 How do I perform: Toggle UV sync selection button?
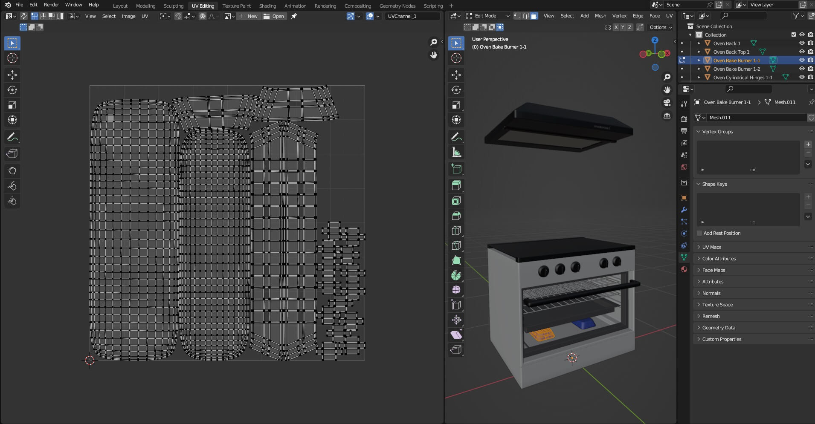(x=23, y=16)
